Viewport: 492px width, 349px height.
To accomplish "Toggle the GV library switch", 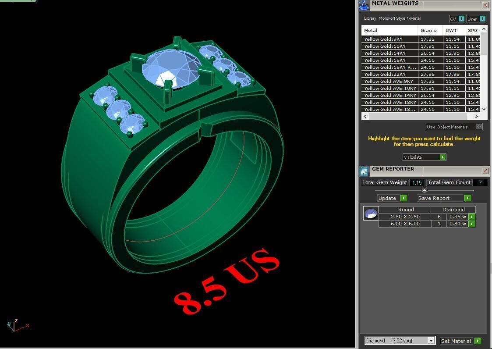I will [457, 19].
